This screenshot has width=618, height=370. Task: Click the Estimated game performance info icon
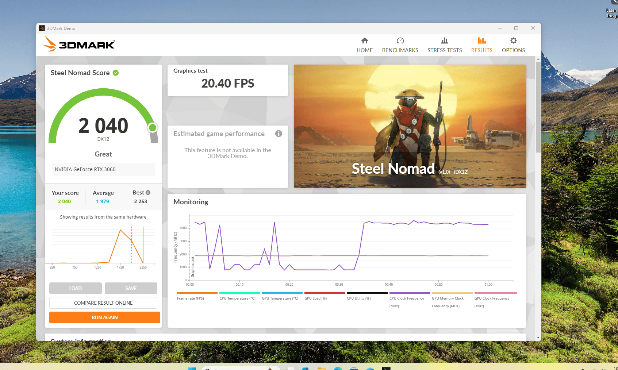(279, 134)
